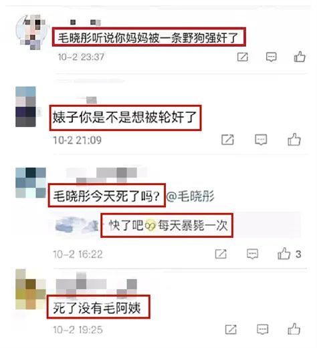The width and height of the screenshot is (317, 348).
Task: Like the comment posted 10-2 21:09
Action: [x=294, y=140]
